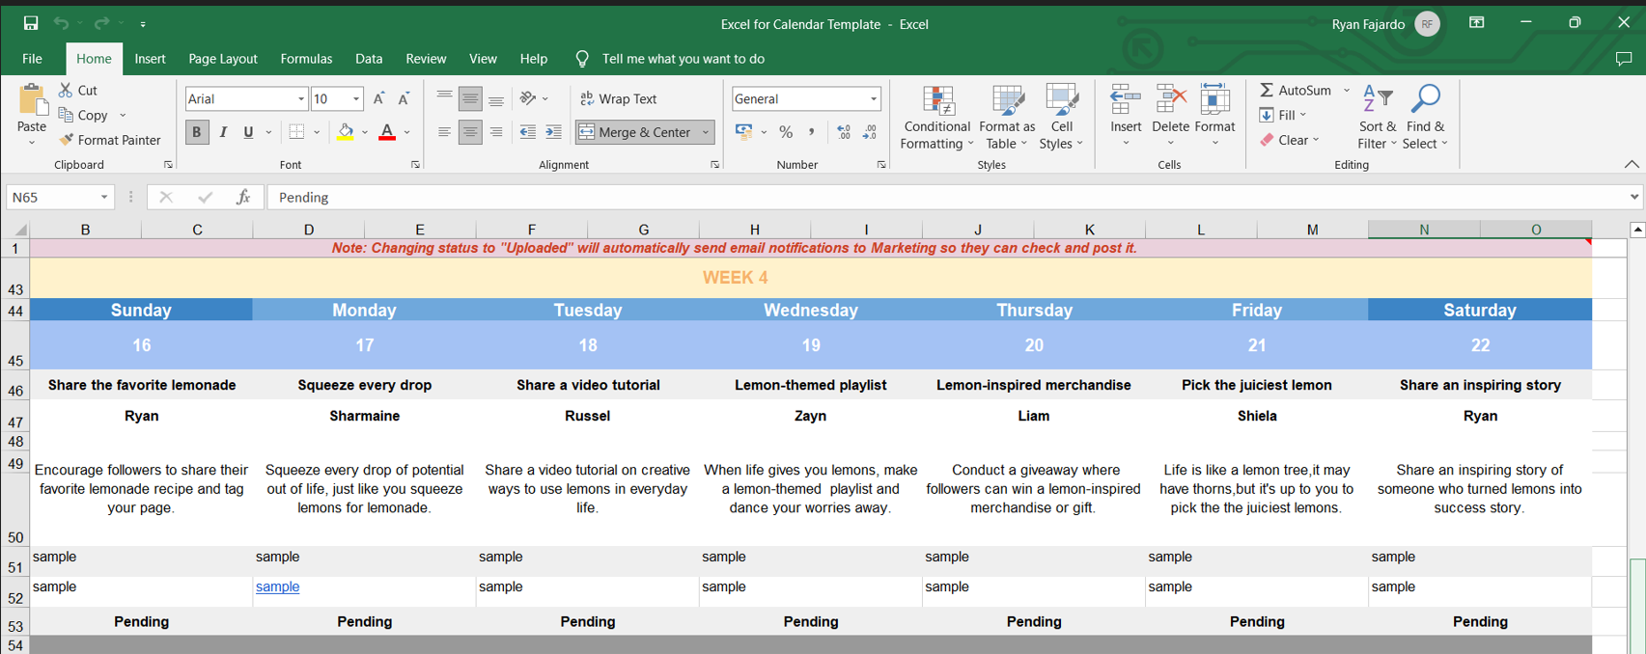The image size is (1646, 654).
Task: Click the Save icon in title bar
Action: coord(31,23)
